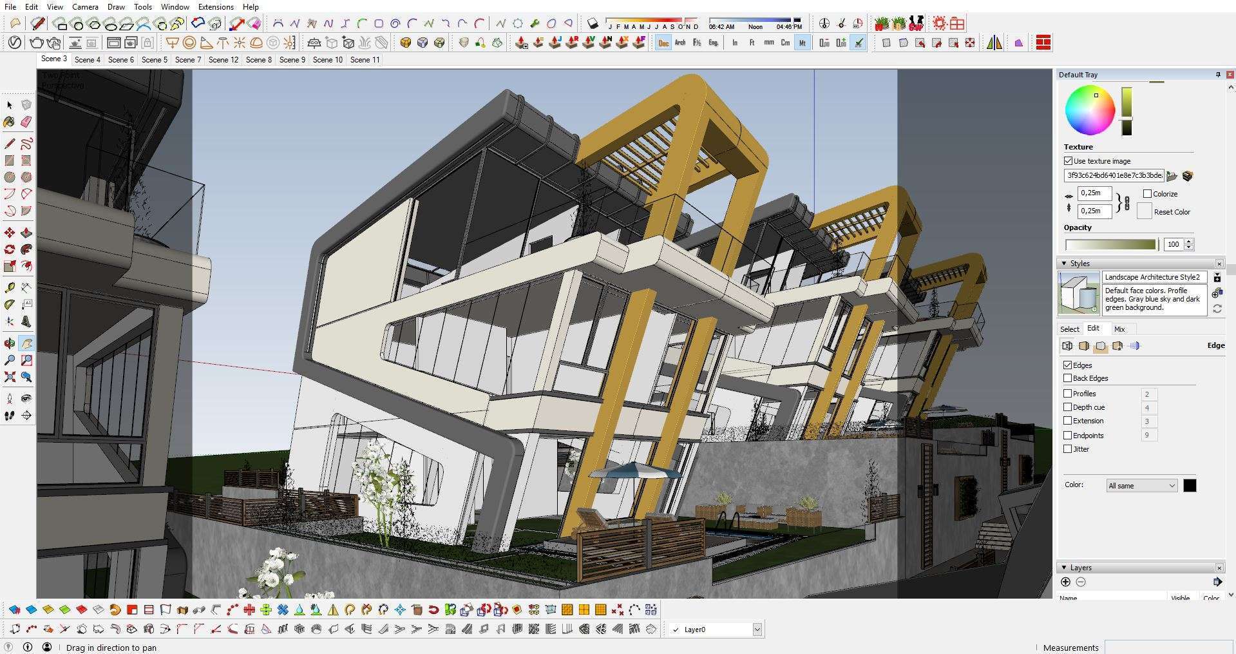Switch to Scene 12 tab
The image size is (1236, 654).
click(x=223, y=60)
